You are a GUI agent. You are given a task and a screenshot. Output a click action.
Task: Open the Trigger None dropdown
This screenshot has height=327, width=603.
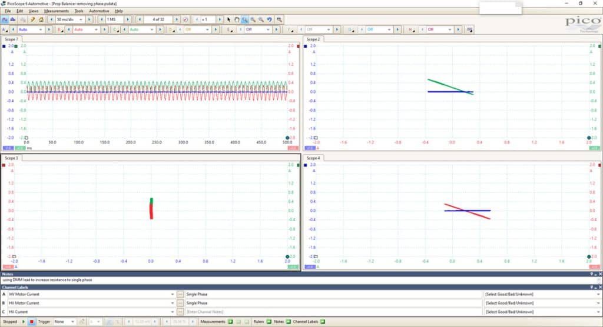[64, 322]
